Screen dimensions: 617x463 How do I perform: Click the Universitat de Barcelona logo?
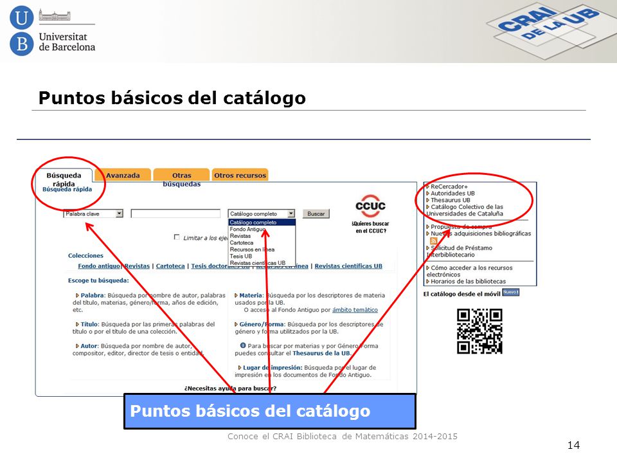52,31
